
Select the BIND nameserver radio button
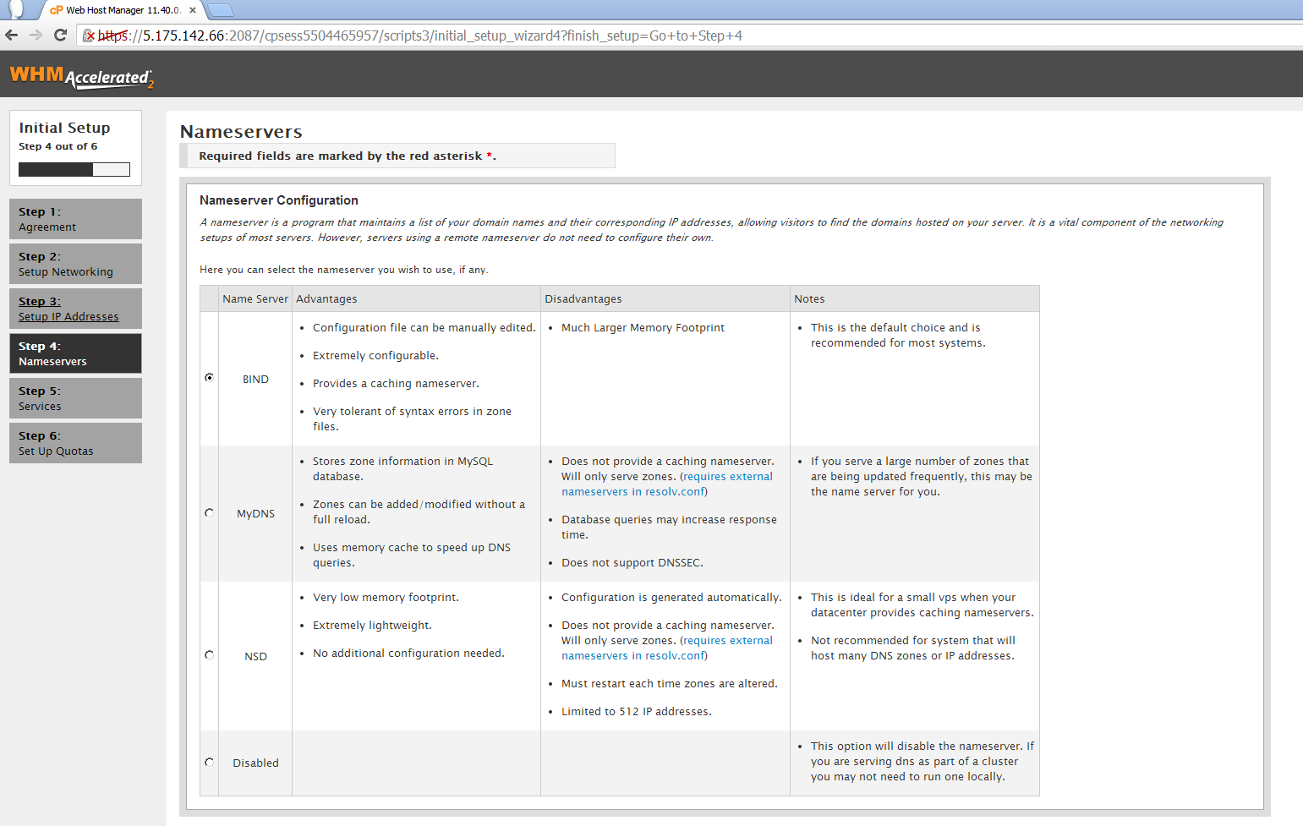pyautogui.click(x=210, y=378)
